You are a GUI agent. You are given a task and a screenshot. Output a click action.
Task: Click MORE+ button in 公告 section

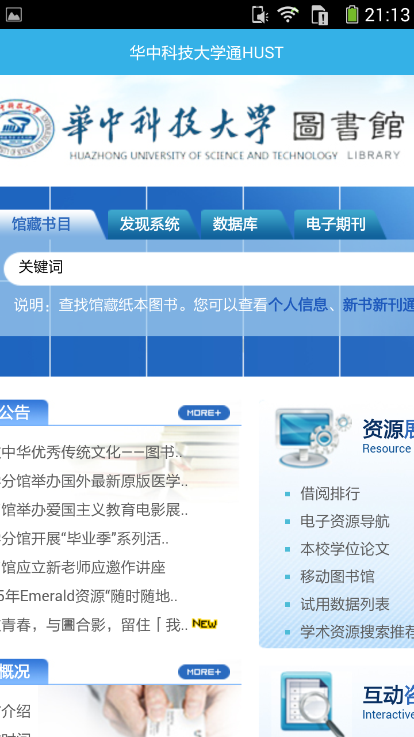(204, 413)
